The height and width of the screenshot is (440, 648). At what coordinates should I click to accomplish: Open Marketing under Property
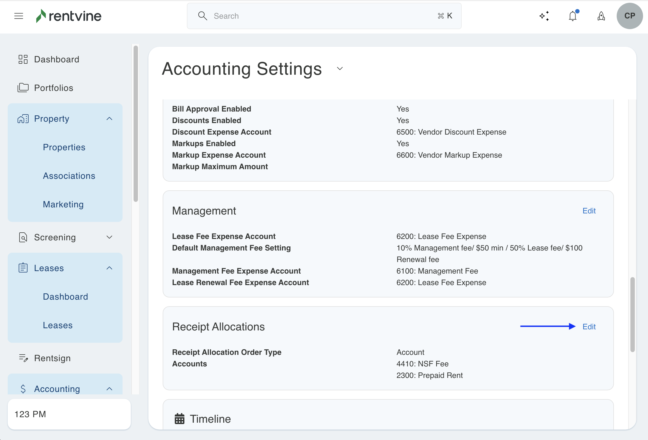63,204
